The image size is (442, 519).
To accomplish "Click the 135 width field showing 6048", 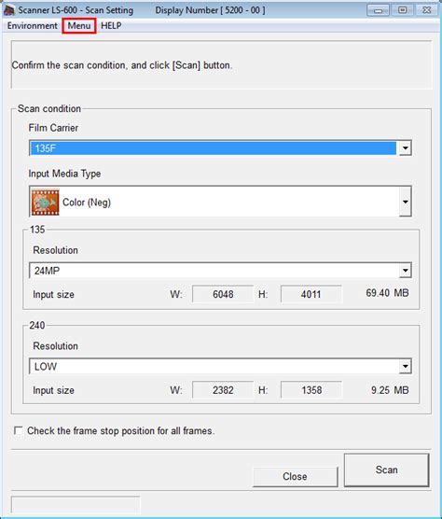I will coord(223,294).
